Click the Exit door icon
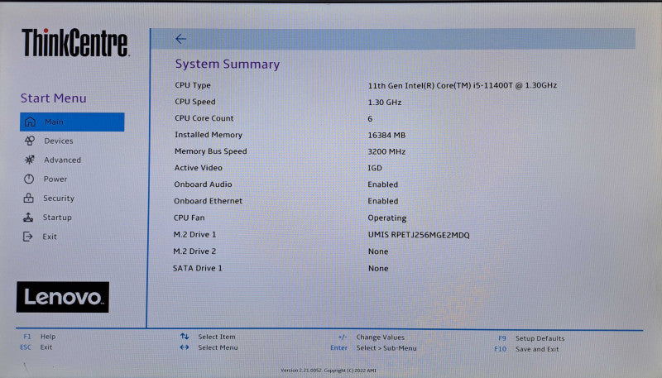662x378 pixels. (28, 237)
